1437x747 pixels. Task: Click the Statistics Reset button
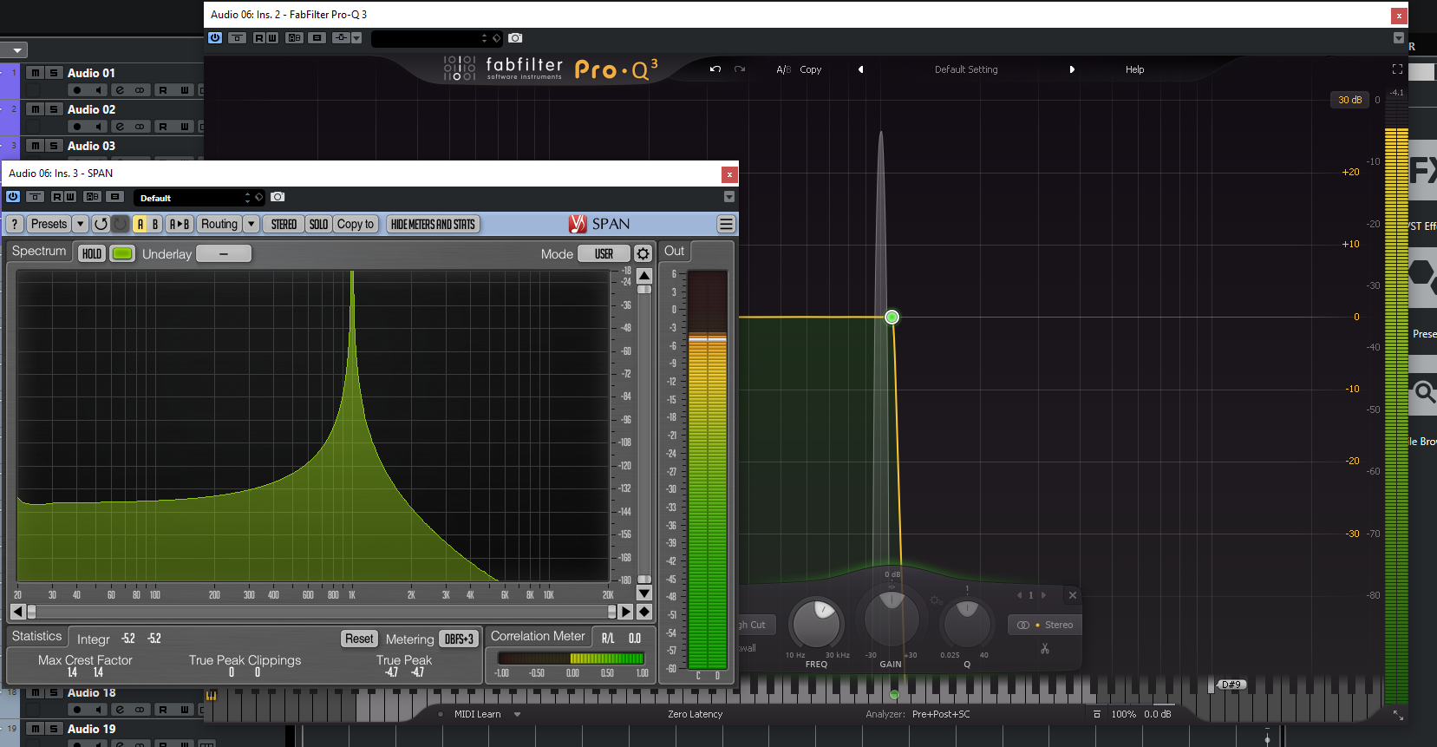[x=359, y=639]
